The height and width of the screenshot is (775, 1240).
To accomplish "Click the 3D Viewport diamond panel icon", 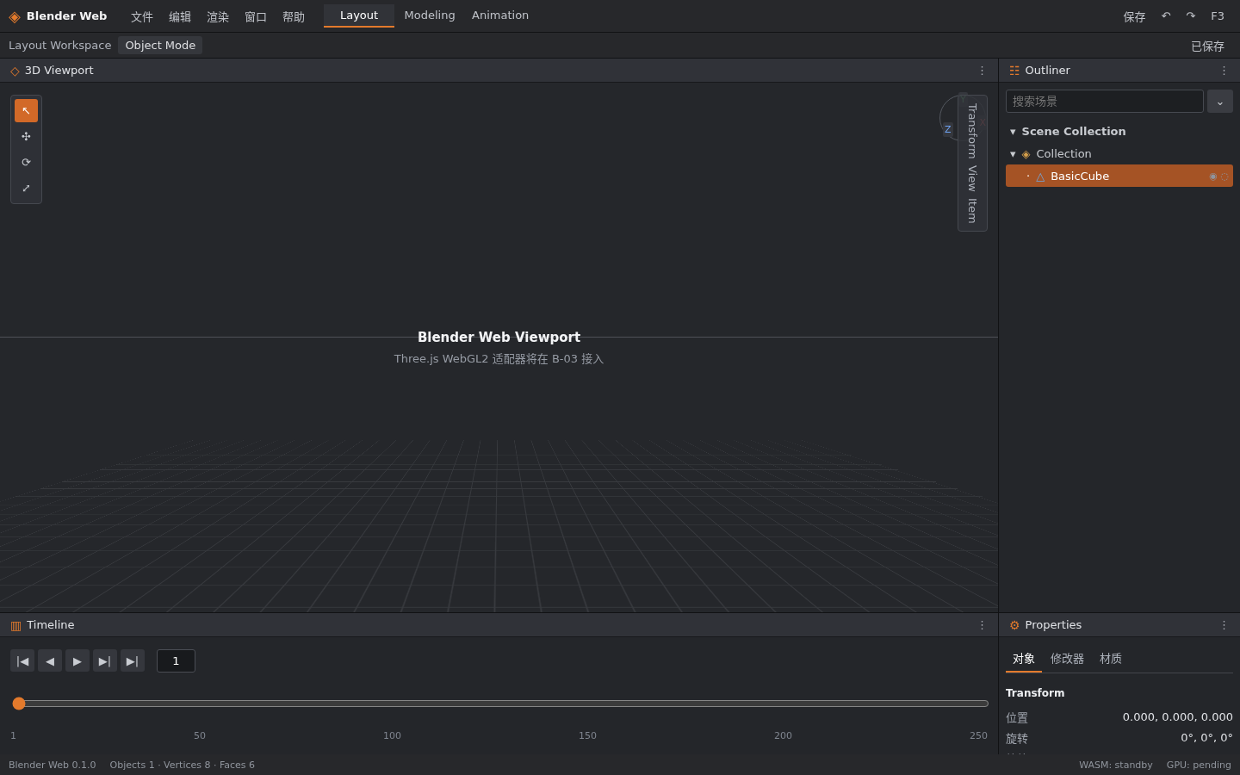I will coord(15,71).
